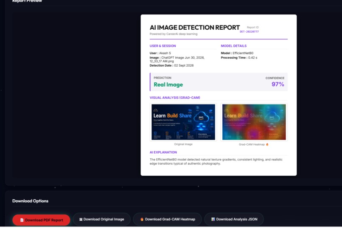Click the Download Options heading

(x=30, y=201)
